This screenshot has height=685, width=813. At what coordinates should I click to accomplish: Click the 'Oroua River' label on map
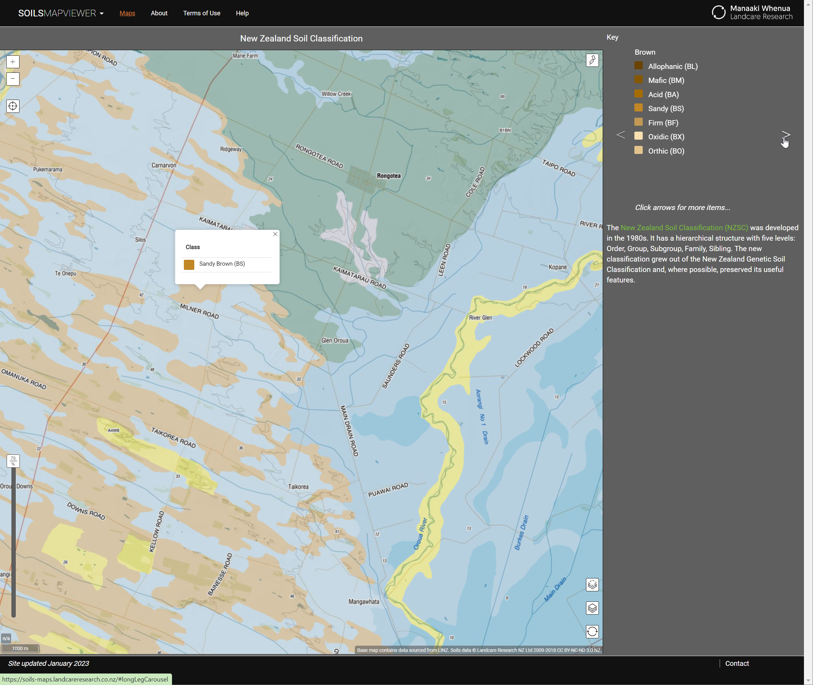pyautogui.click(x=420, y=534)
